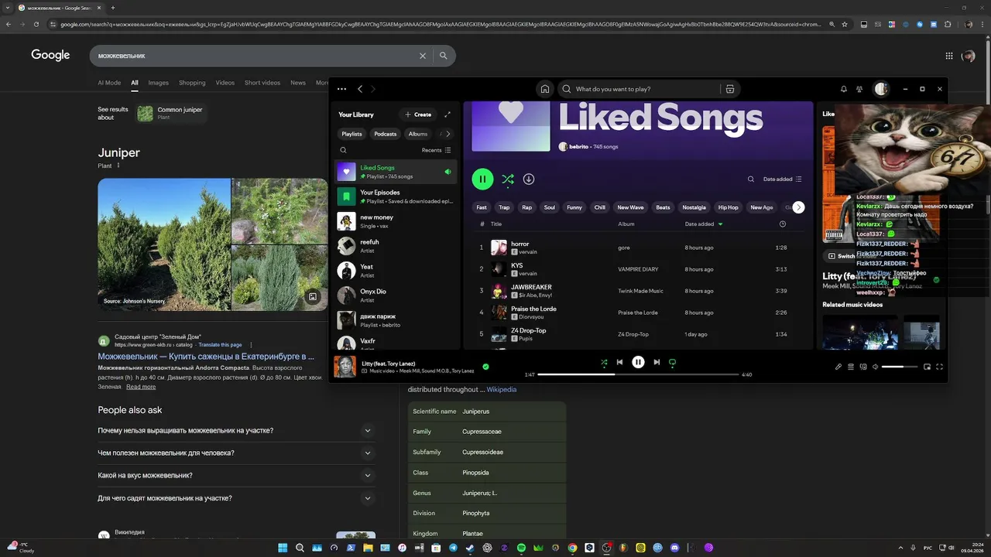This screenshot has height=557, width=991.
Task: Open the Date added sort options dropdown
Action: point(783,179)
